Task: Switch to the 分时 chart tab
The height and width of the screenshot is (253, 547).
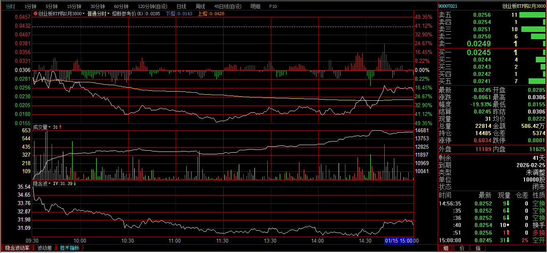Action: pos(10,6)
